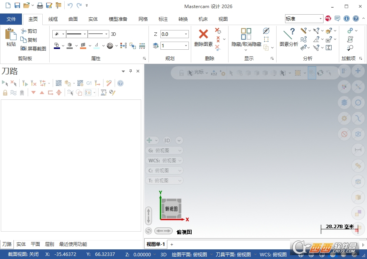Move insert arrow down icon
Image resolution: width=367 pixels, height=259 pixels.
33,92
